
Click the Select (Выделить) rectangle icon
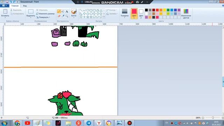(x=31, y=12)
